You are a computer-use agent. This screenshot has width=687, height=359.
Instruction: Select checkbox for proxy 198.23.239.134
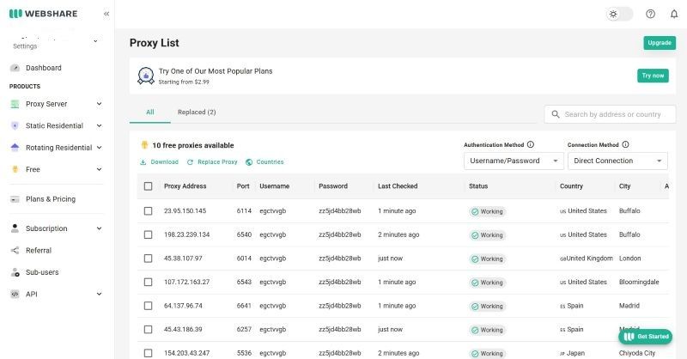(x=148, y=235)
